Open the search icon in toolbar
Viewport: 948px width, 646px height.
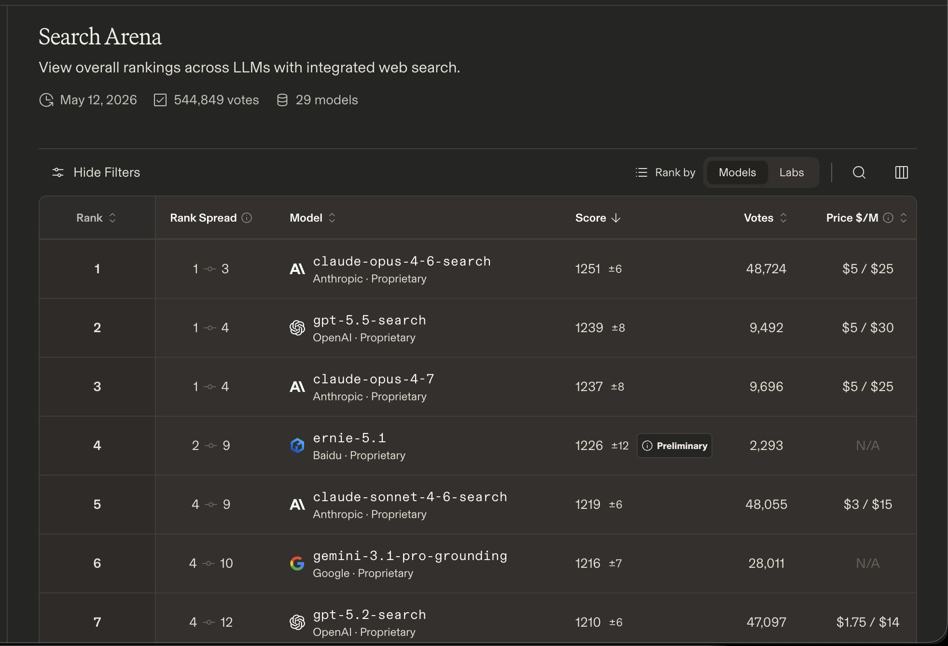click(x=859, y=172)
